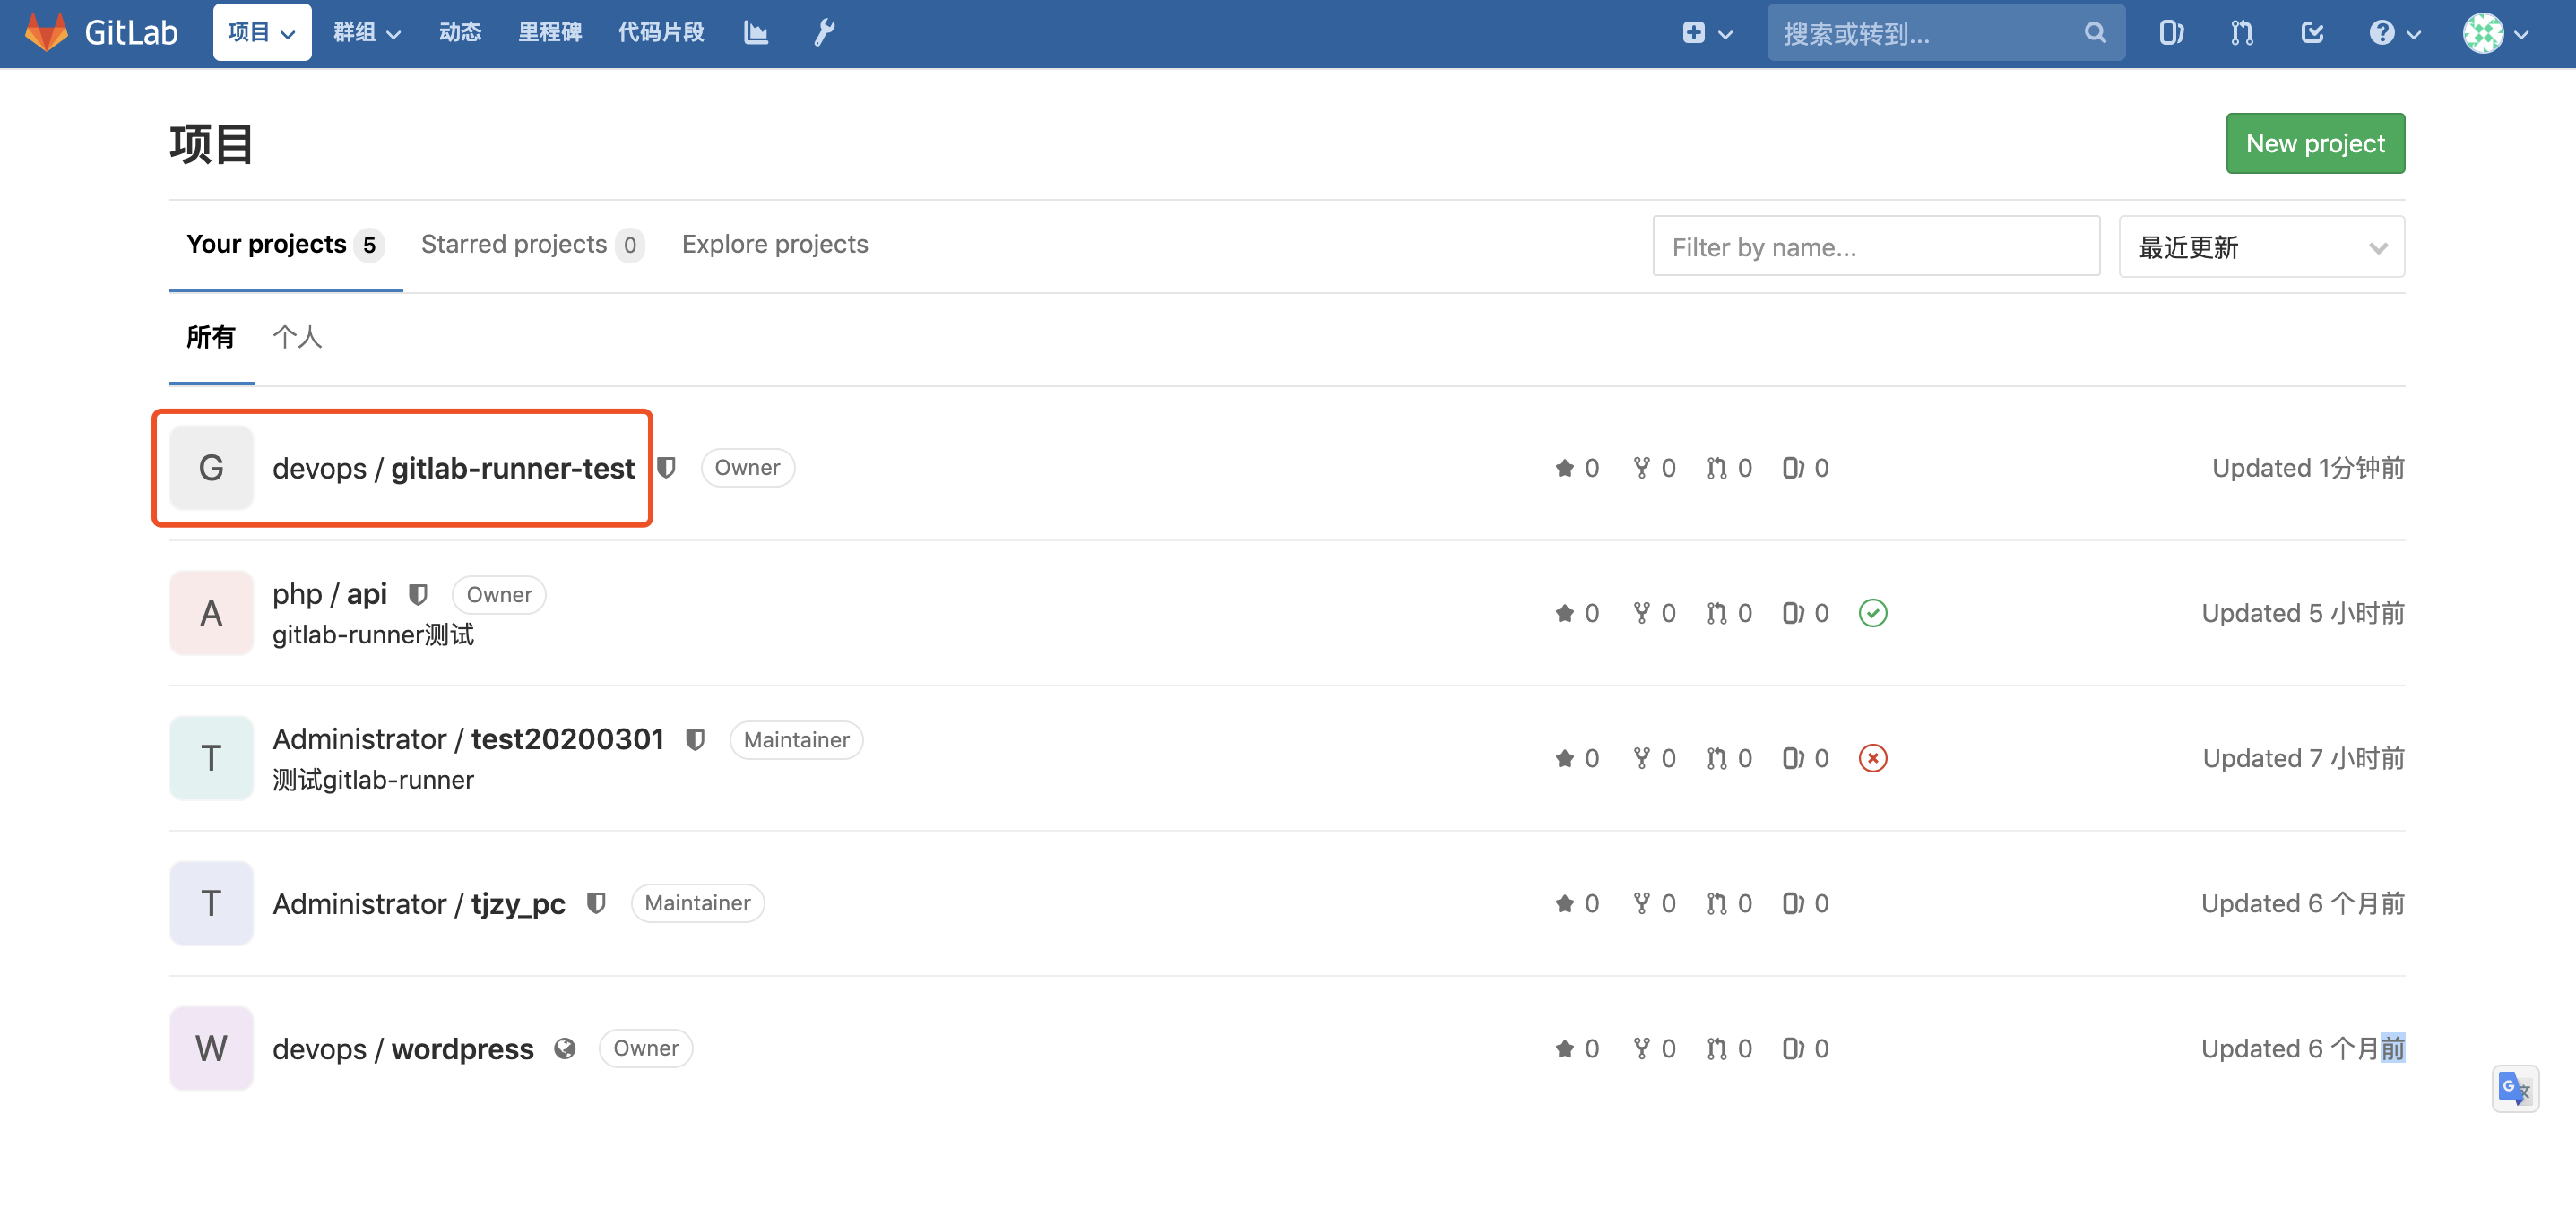The image size is (2576, 1208).
Task: Open the red failed pipeline icon for test20200301
Action: pyautogui.click(x=1873, y=758)
